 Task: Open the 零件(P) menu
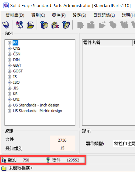pyautogui.click(x=59, y=15)
